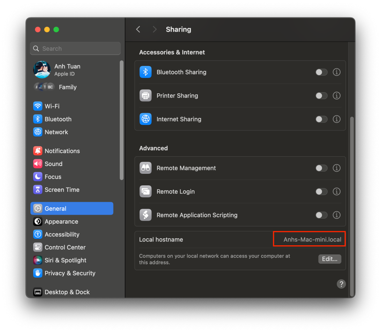The width and height of the screenshot is (381, 332).
Task: Click the Bluetooth Sharing icon
Action: pos(145,72)
